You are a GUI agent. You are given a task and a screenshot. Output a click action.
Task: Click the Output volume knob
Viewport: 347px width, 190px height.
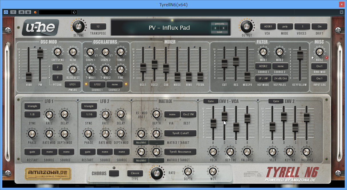(x=247, y=26)
